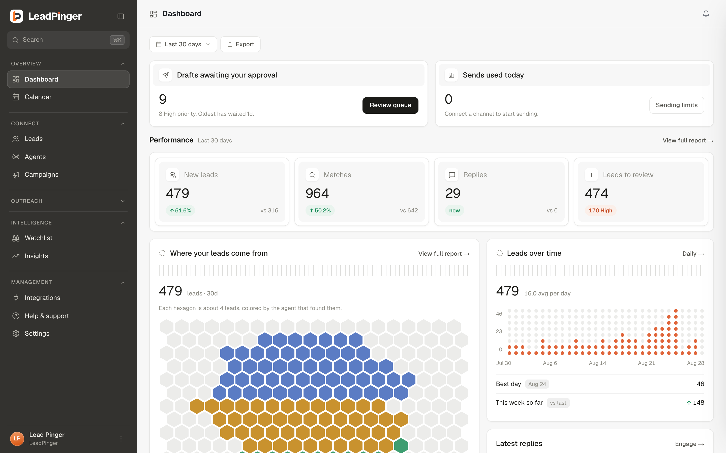Image resolution: width=726 pixels, height=453 pixels.
Task: Open the Calendar page
Action: (x=68, y=97)
